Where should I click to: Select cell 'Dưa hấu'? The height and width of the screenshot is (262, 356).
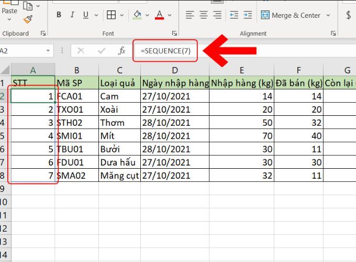click(120, 162)
